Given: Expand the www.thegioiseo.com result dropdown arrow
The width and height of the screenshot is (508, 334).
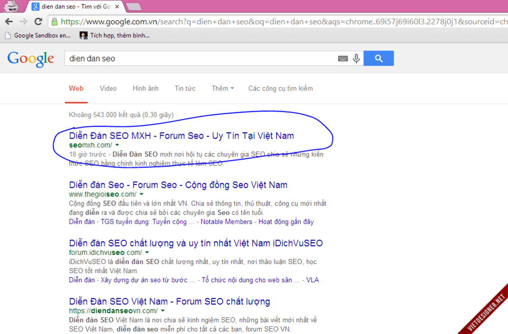Looking at the screenshot, I should pyautogui.click(x=142, y=194).
